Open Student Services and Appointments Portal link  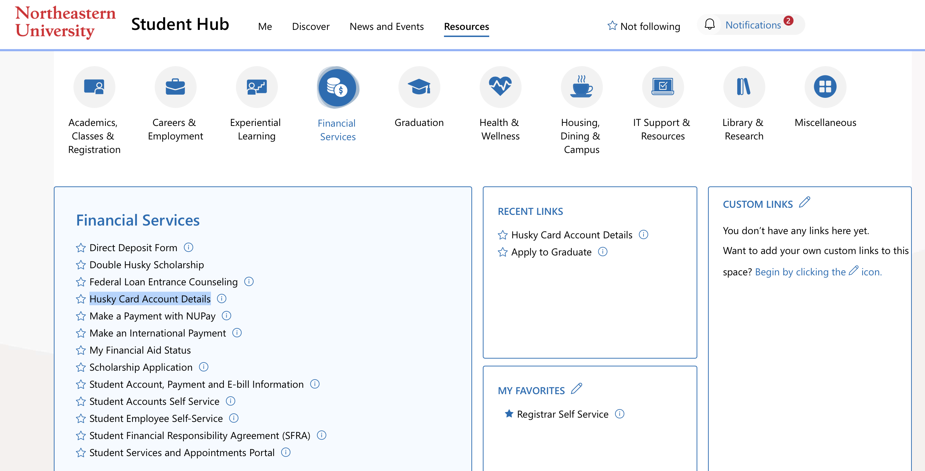[x=182, y=453]
